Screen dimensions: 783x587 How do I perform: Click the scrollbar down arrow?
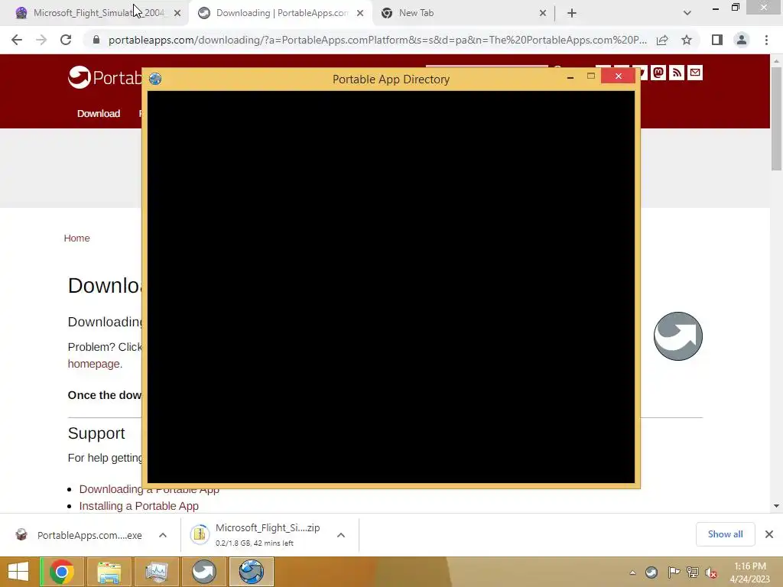[x=776, y=506]
